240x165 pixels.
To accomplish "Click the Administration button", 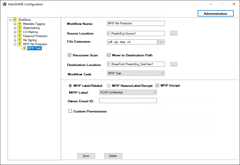I will click(215, 13).
